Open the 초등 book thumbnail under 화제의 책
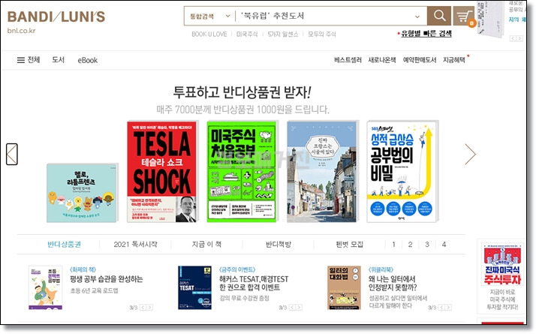The width and height of the screenshot is (536, 334). (x=46, y=287)
